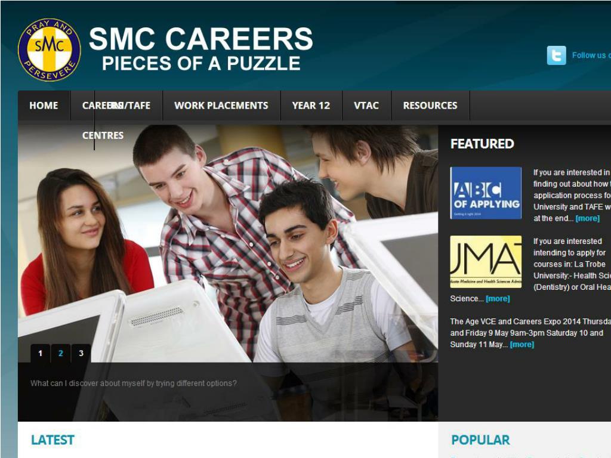Click the Follow us link
This screenshot has width=611, height=458.
pyautogui.click(x=591, y=55)
